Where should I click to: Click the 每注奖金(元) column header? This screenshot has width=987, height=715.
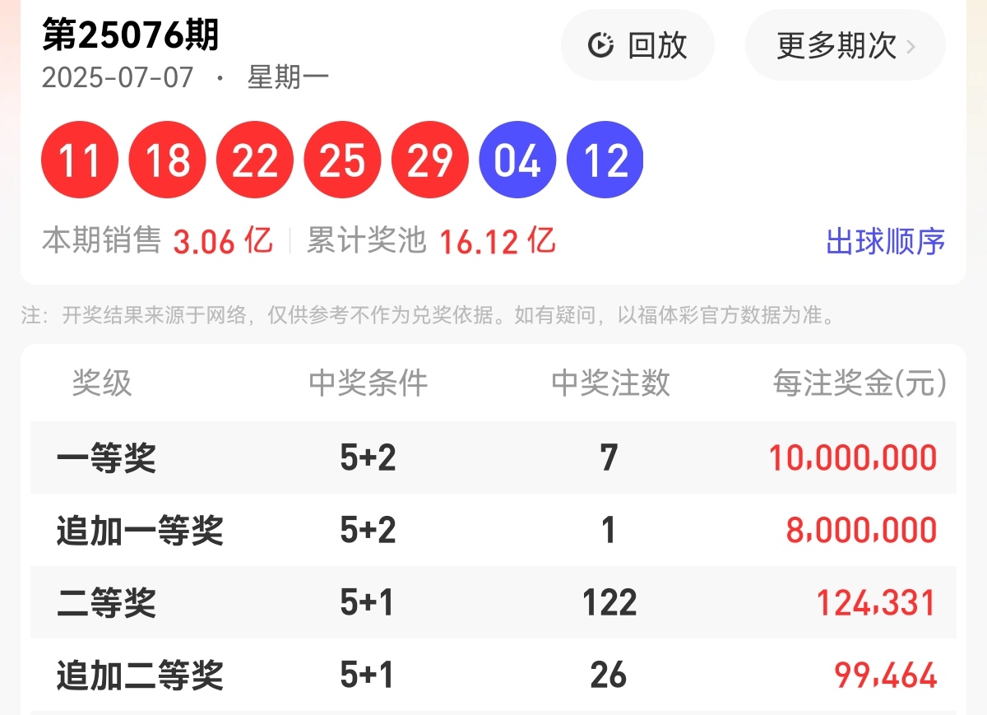tap(860, 383)
